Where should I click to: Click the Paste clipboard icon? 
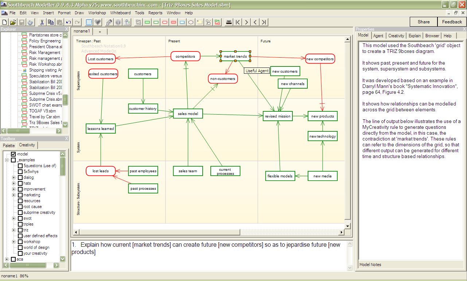click(59, 22)
